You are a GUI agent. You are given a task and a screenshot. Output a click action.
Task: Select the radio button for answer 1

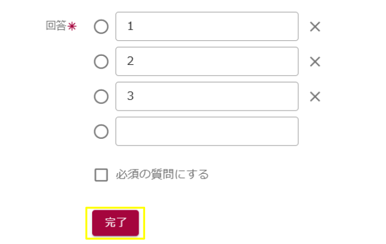click(x=101, y=26)
